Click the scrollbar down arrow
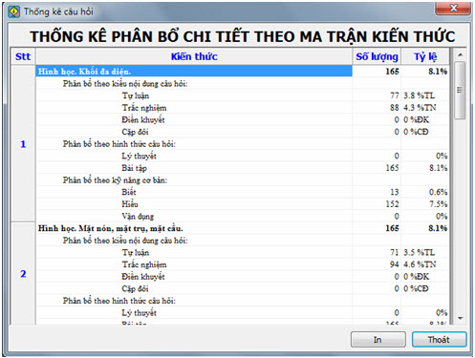The image size is (475, 358). tap(460, 318)
